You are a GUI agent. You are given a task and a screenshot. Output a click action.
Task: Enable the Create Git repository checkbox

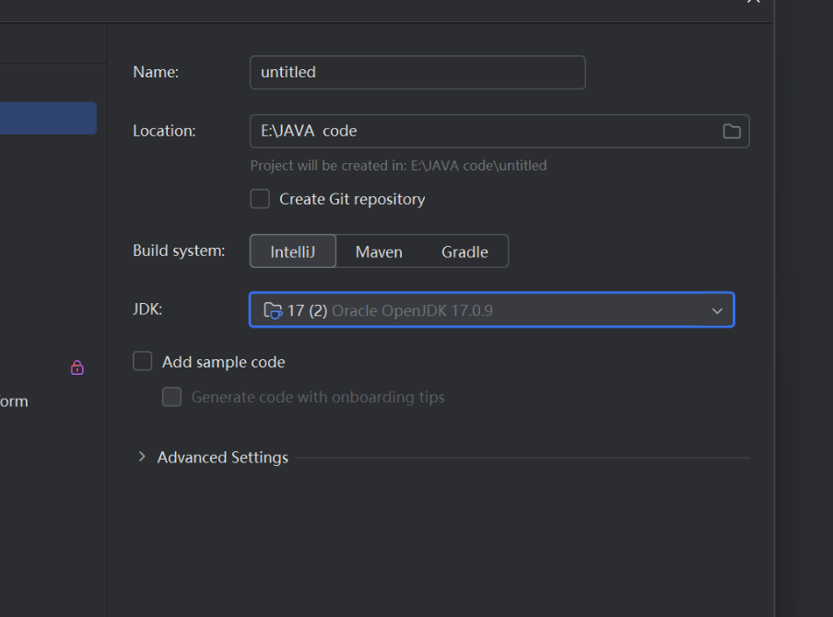pos(260,199)
